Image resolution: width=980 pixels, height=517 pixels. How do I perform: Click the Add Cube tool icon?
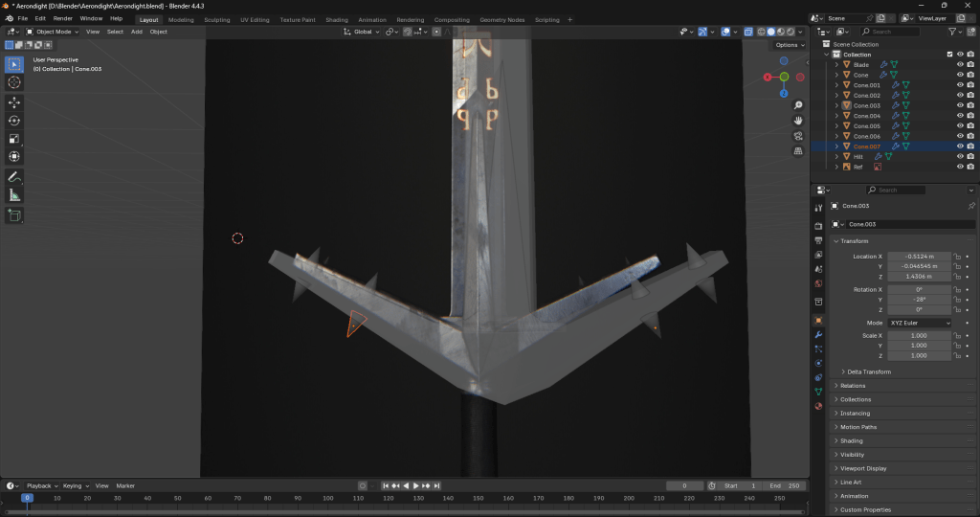point(14,215)
